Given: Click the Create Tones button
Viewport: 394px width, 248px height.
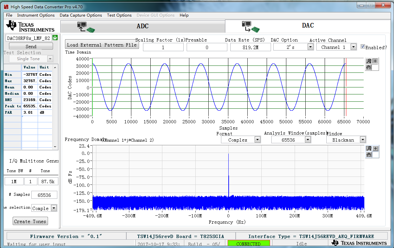Looking at the screenshot, I should tap(30, 221).
